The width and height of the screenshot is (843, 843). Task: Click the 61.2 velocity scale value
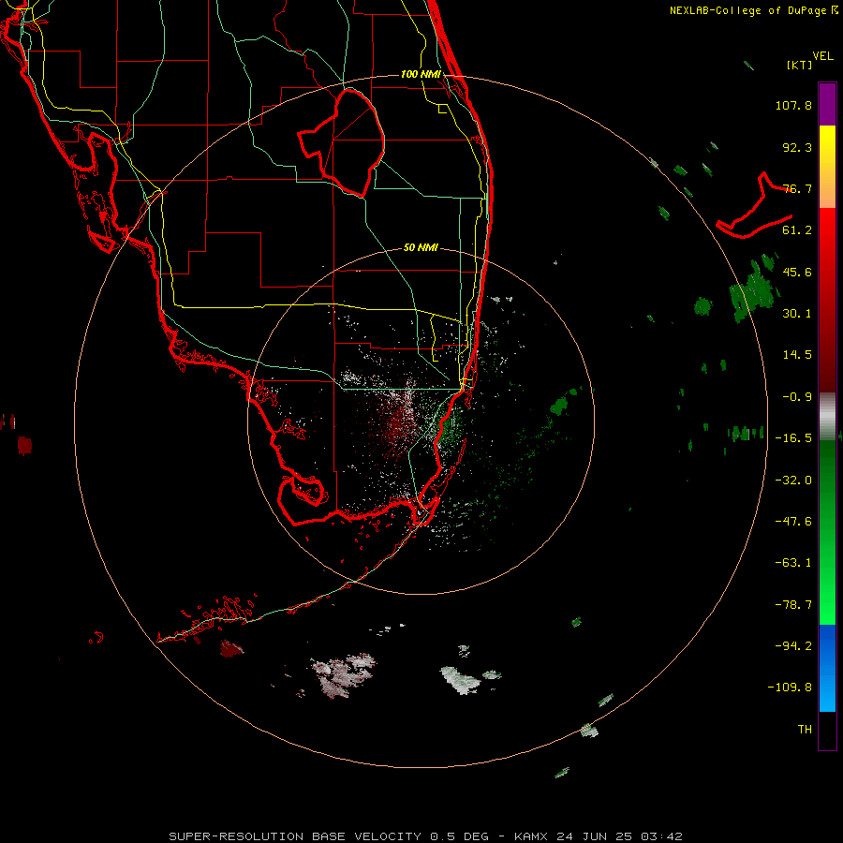(x=797, y=230)
